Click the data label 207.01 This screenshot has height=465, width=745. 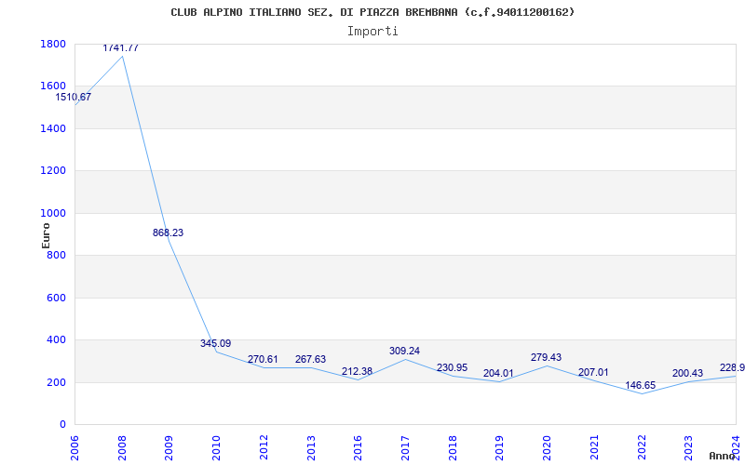(x=593, y=372)
